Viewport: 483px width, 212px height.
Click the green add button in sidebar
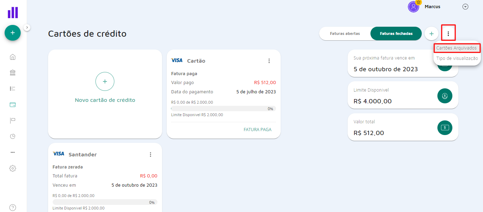pyautogui.click(x=12, y=33)
